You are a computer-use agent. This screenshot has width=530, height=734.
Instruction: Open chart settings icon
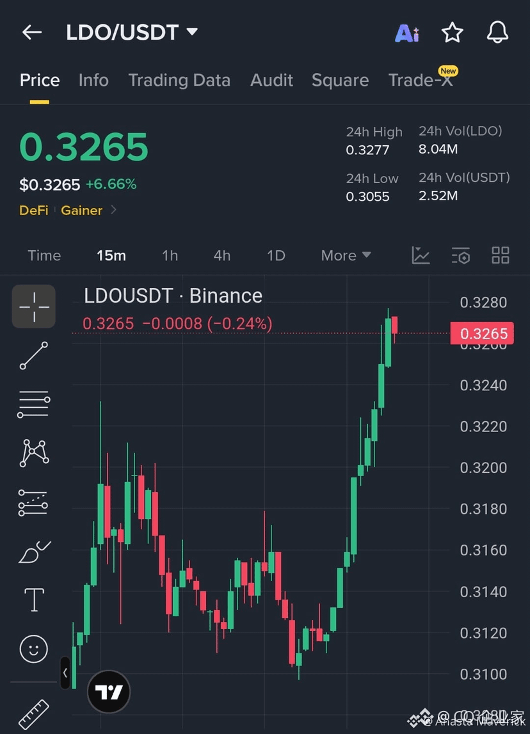tap(461, 255)
